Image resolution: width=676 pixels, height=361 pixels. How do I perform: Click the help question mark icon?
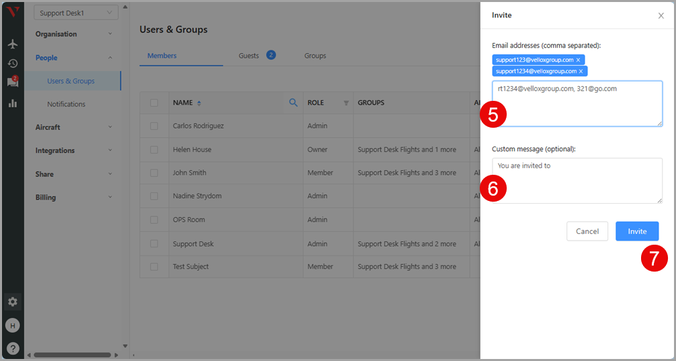point(13,348)
